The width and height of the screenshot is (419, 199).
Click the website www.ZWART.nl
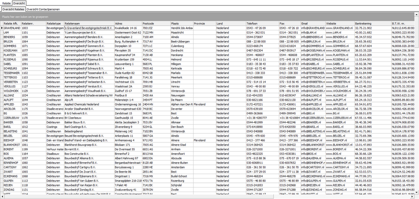(340, 172)
